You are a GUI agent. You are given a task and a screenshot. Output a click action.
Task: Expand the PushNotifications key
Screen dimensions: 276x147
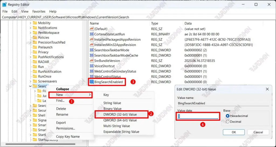(x=30, y=57)
